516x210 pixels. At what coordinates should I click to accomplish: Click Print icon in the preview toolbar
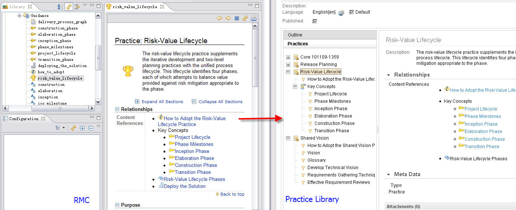coord(254,18)
